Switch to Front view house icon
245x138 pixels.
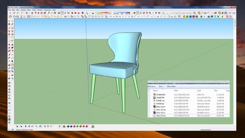coord(9,89)
